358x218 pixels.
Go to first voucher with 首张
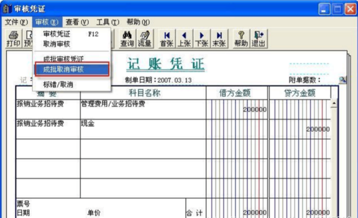tap(167, 39)
